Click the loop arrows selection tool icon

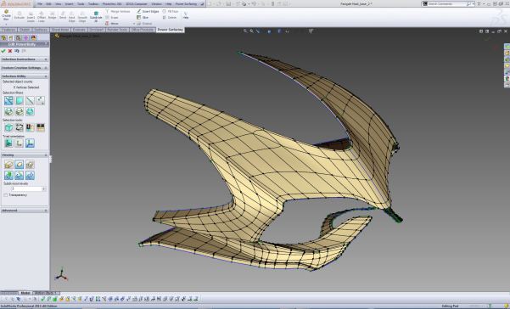click(20, 127)
